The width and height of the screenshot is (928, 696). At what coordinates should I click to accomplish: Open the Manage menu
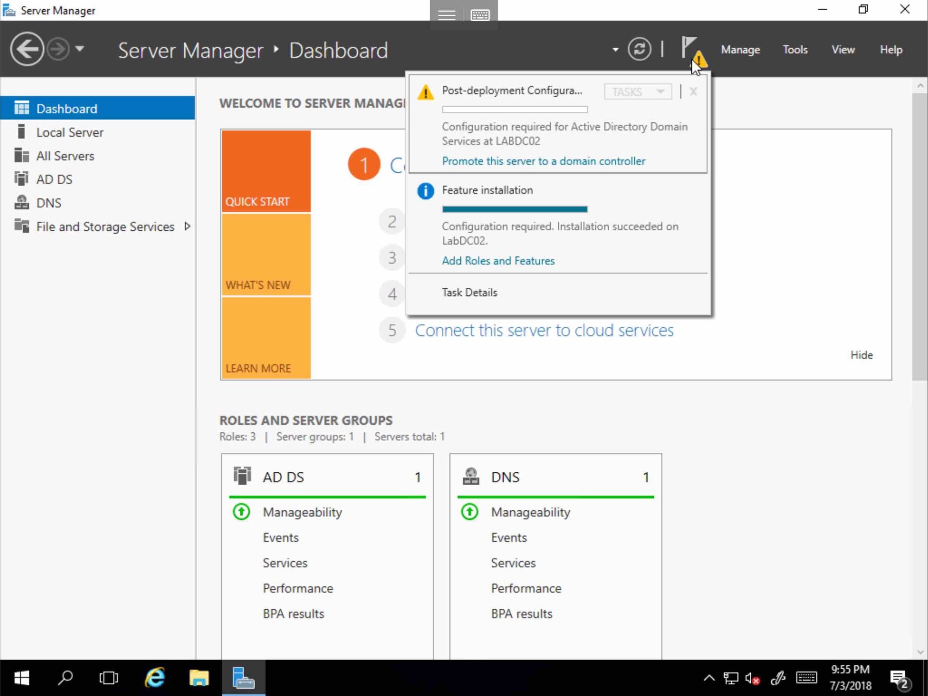pos(740,50)
